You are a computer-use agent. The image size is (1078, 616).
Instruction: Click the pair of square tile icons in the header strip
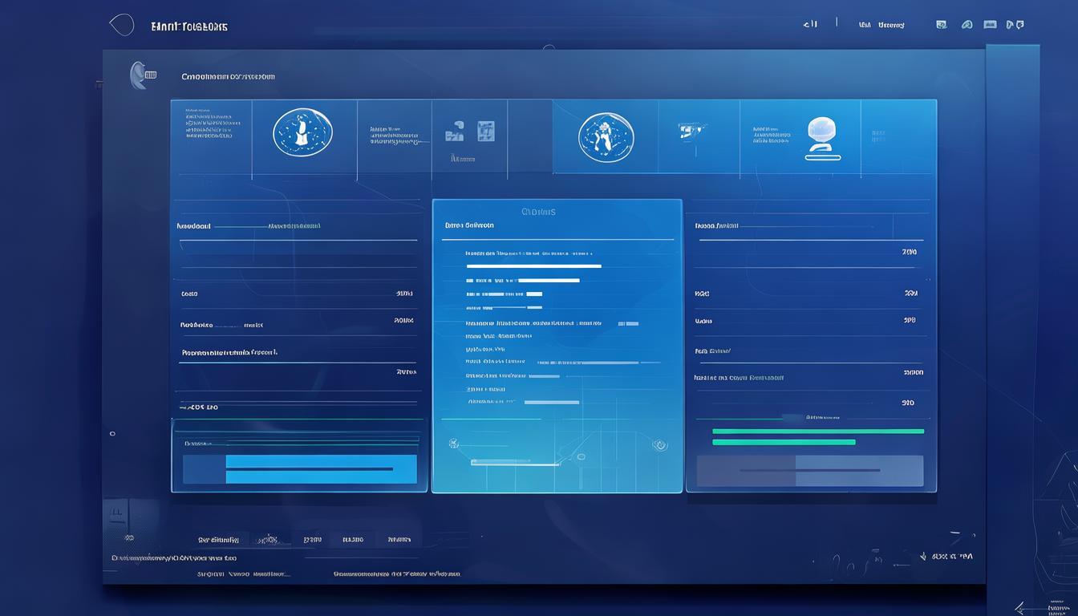470,131
